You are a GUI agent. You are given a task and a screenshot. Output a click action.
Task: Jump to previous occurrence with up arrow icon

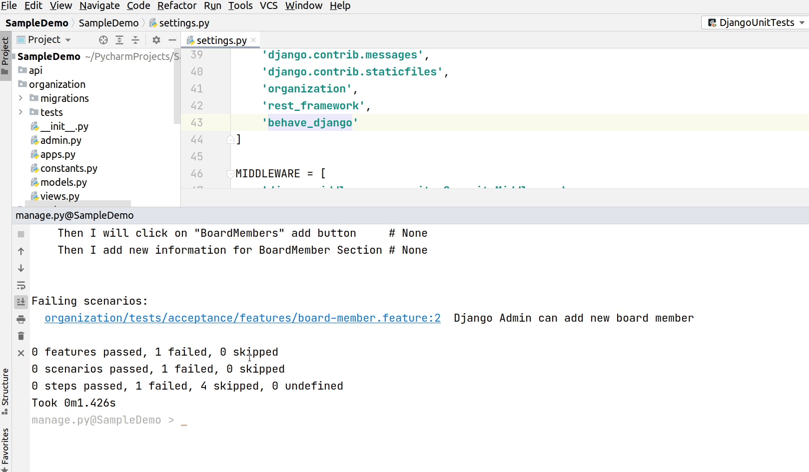tap(20, 251)
